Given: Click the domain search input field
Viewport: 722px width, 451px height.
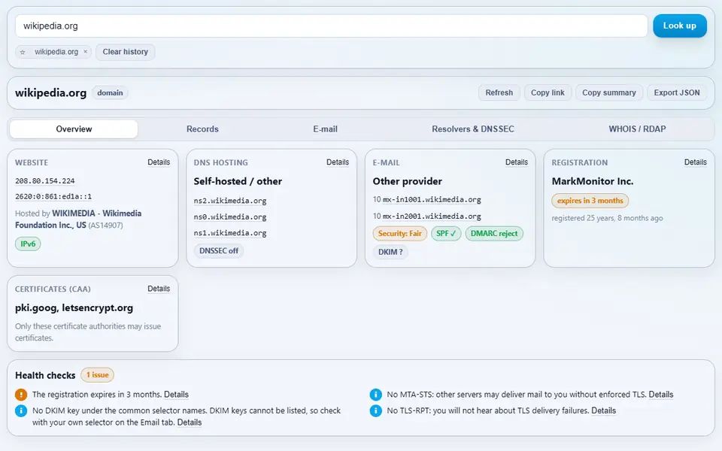Looking at the screenshot, I should (332, 26).
